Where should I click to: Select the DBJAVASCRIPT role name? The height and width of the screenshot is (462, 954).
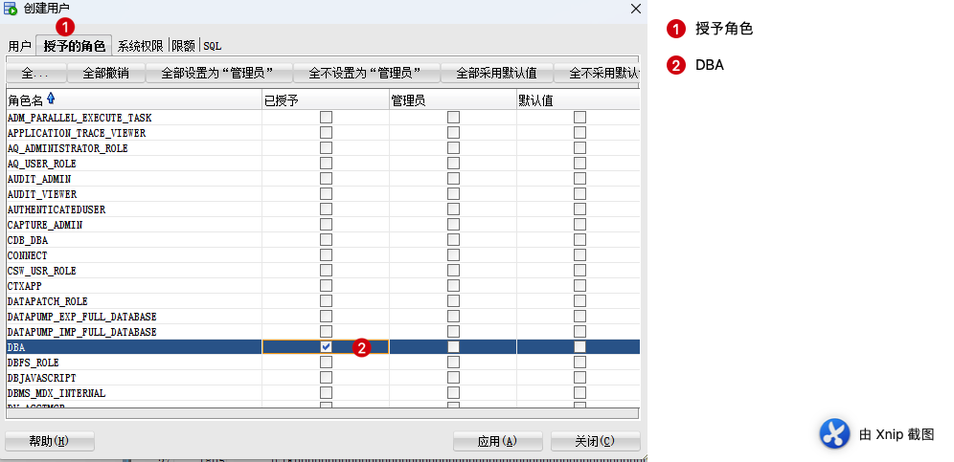42,378
